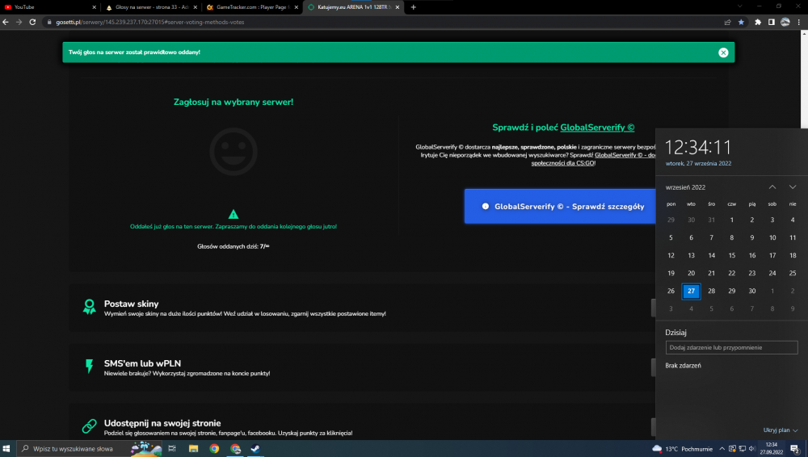This screenshot has width=808, height=457.
Task: Go to next month in the calendar
Action: tap(793, 187)
